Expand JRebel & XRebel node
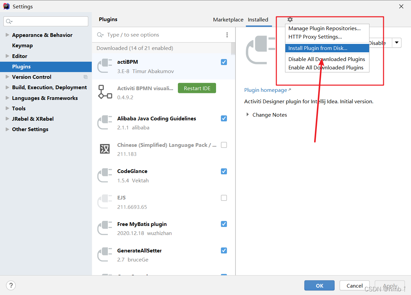The image size is (411, 295). pyautogui.click(x=7, y=119)
